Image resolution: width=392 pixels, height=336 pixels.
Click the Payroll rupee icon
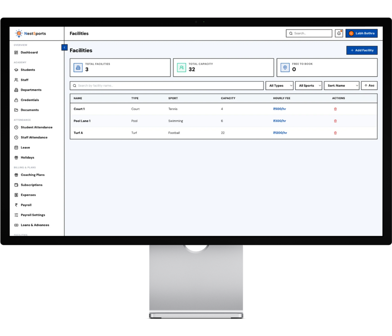[x=16, y=205]
